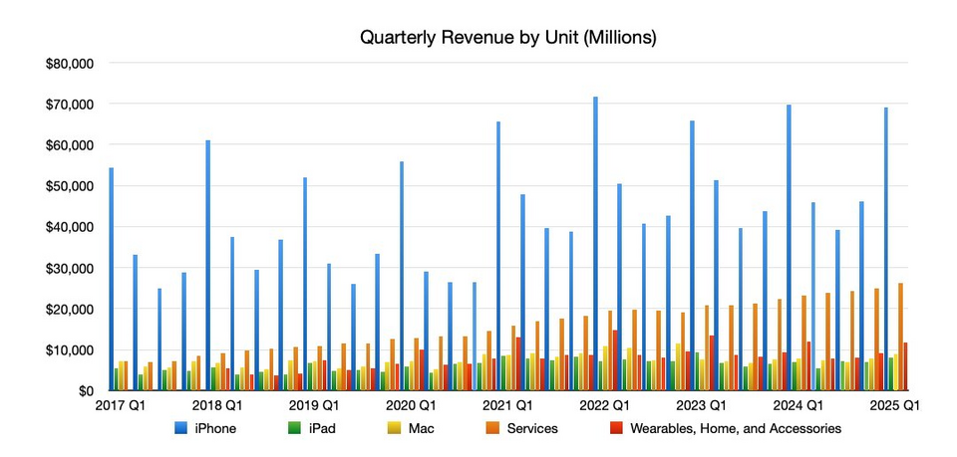Select the blue iPhone bar at 2020 Q1
This screenshot has height=457, width=957.
point(402,276)
